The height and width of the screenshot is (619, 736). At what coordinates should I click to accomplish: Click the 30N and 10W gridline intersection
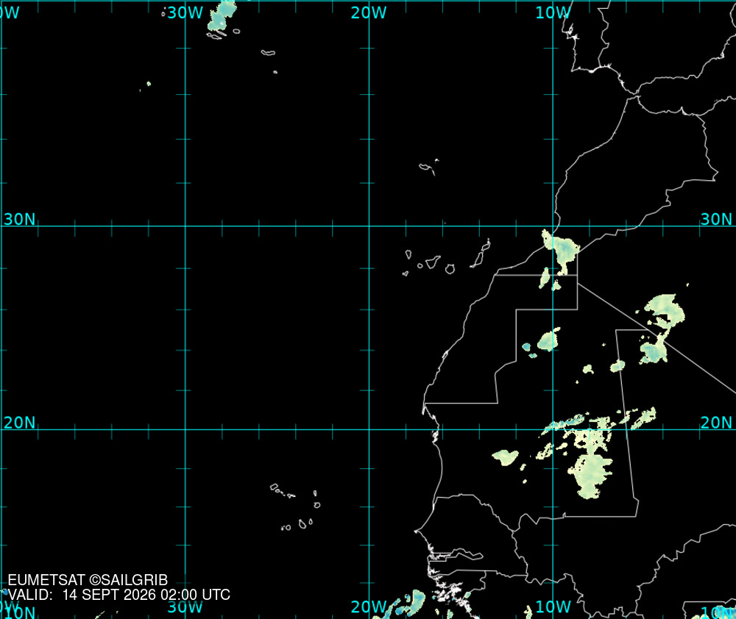click(553, 226)
